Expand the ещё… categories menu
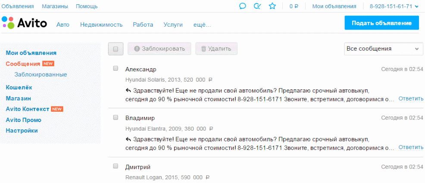Viewport: 425px width, 183px height. [x=202, y=24]
